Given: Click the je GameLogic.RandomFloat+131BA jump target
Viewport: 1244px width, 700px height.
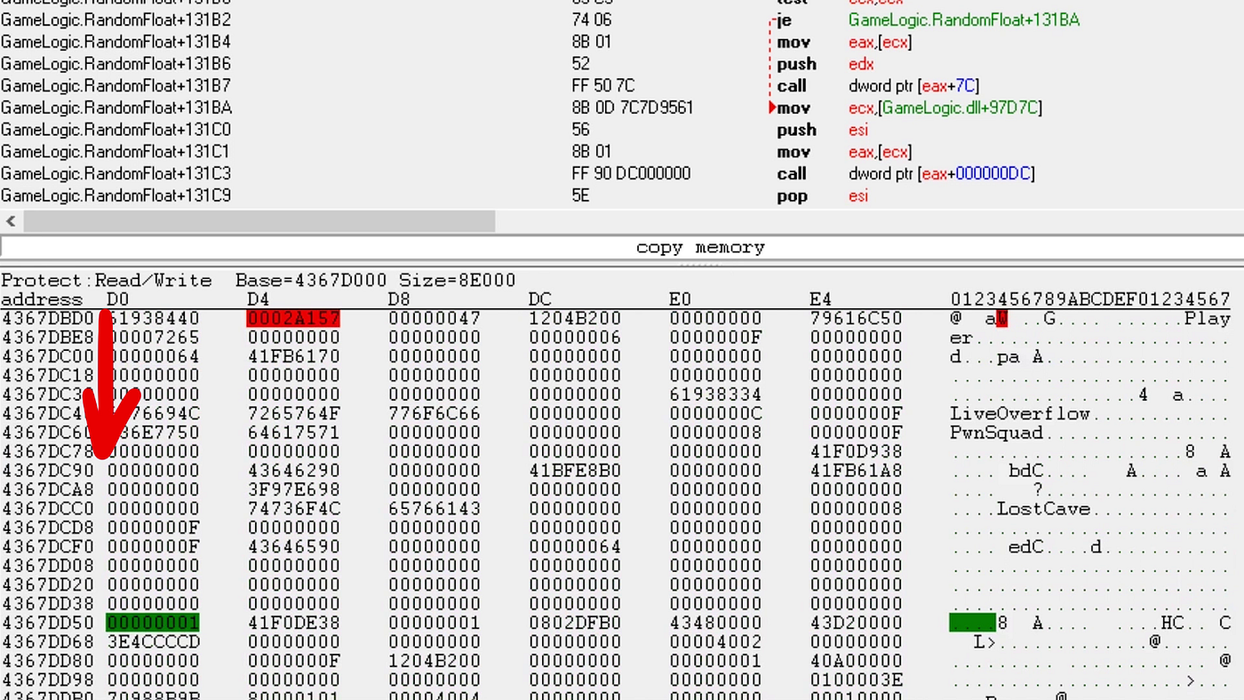Looking at the screenshot, I should click(964, 20).
